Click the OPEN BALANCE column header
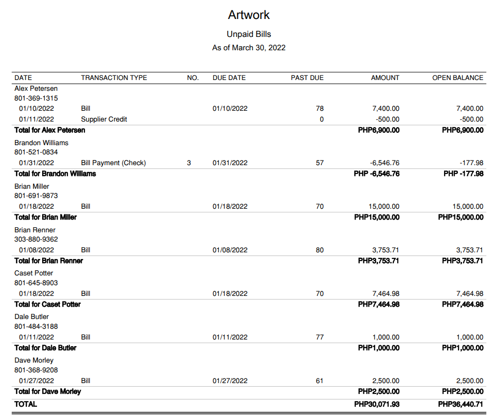The image size is (497, 419). click(x=457, y=78)
